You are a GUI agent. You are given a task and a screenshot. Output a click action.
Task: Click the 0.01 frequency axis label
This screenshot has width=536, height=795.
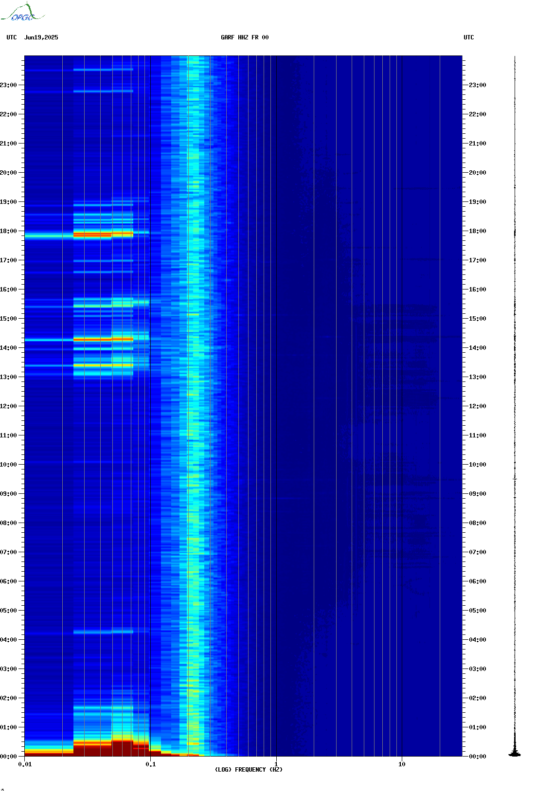click(x=25, y=764)
